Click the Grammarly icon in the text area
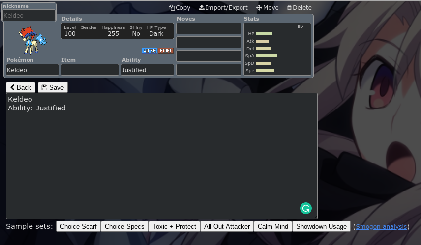Viewport: 421px width, 245px height. click(306, 208)
